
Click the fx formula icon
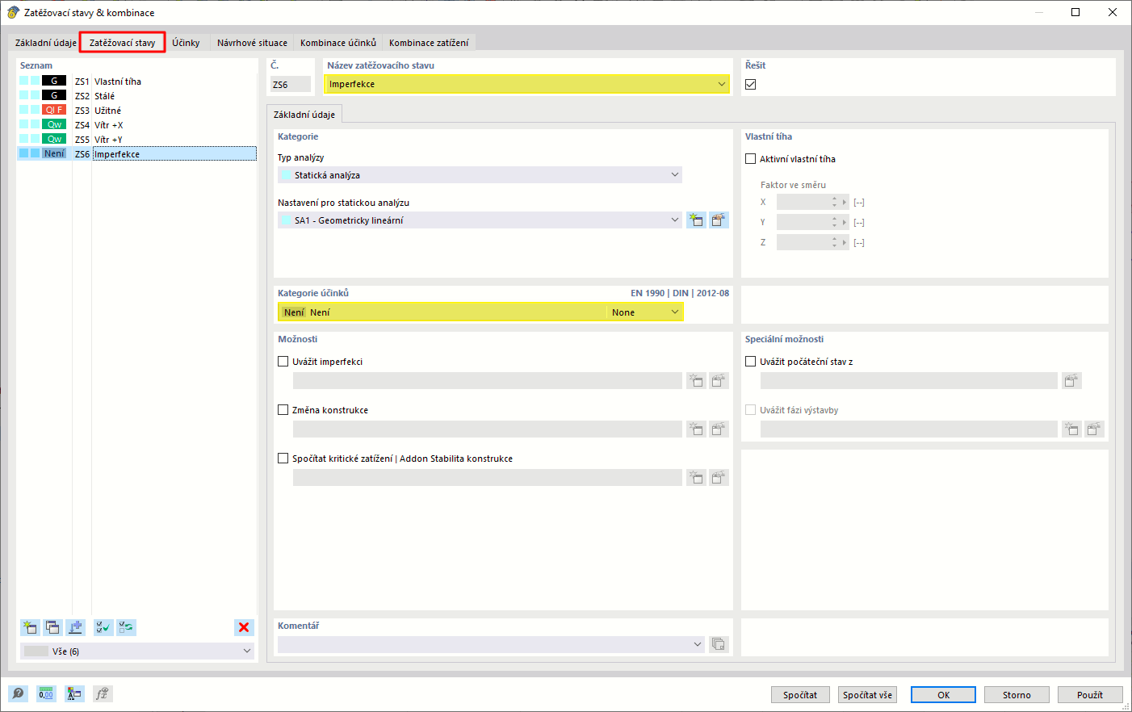103,694
